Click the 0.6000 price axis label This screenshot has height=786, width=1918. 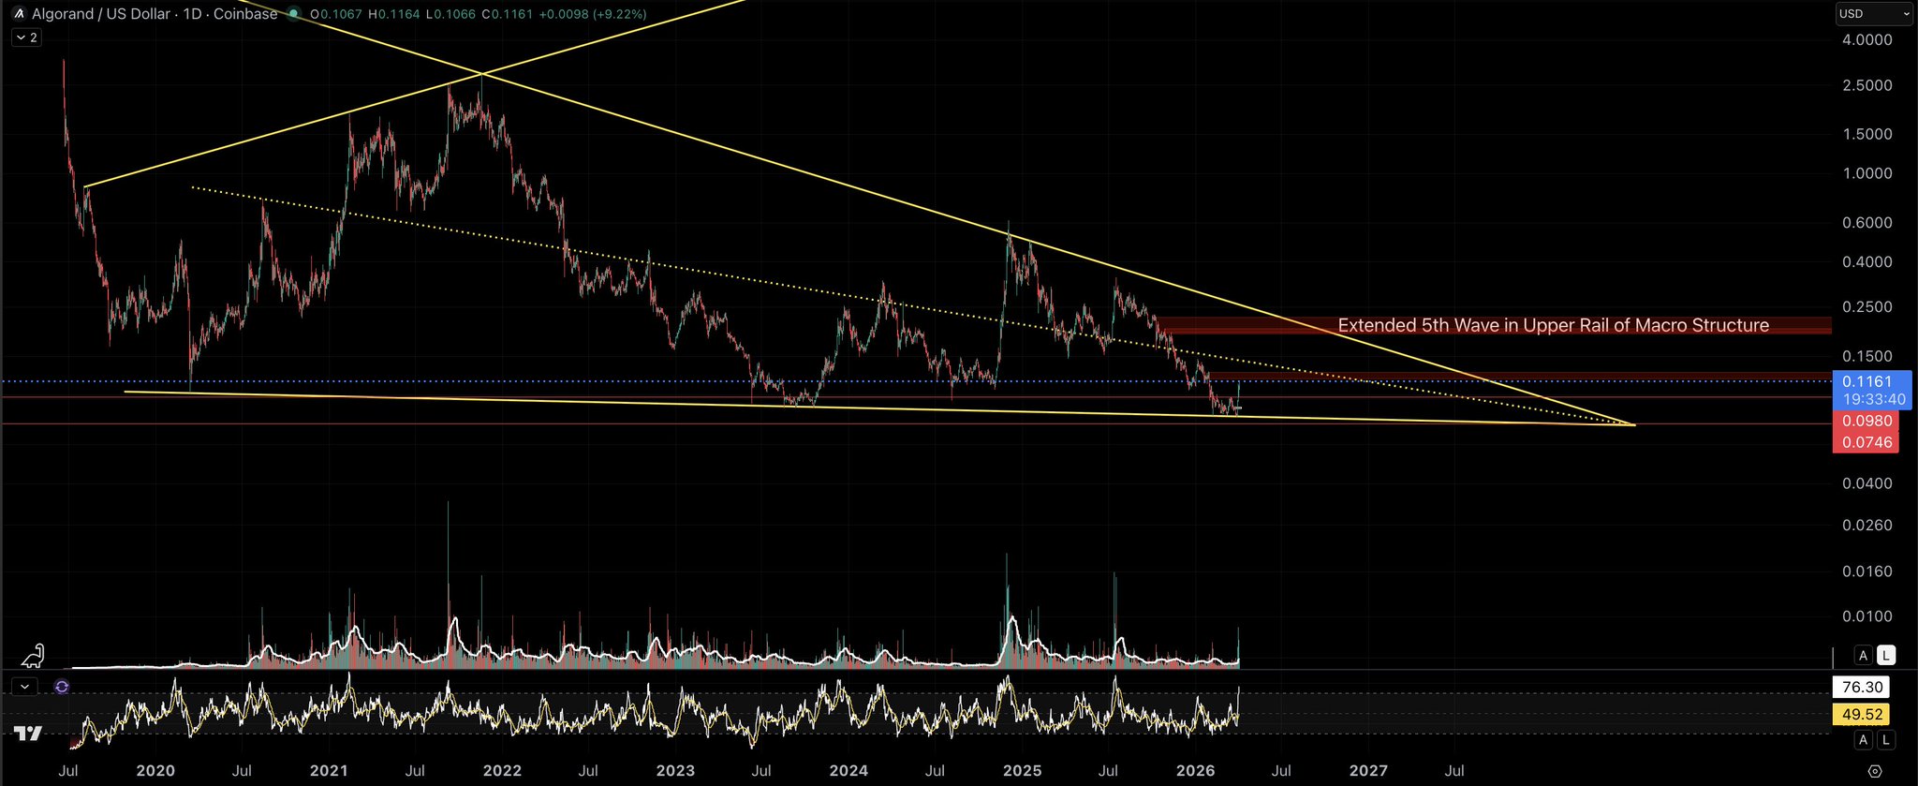click(1867, 223)
